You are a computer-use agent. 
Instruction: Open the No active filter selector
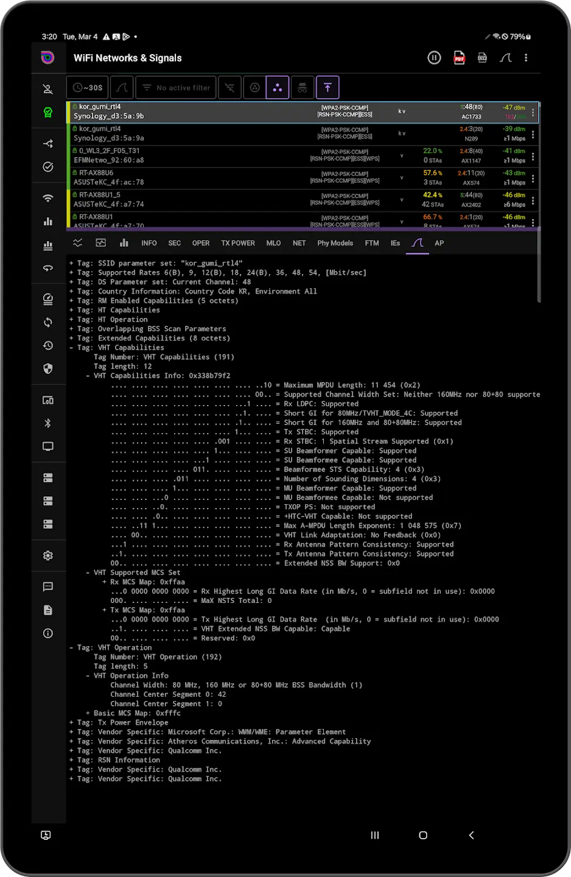pos(176,88)
